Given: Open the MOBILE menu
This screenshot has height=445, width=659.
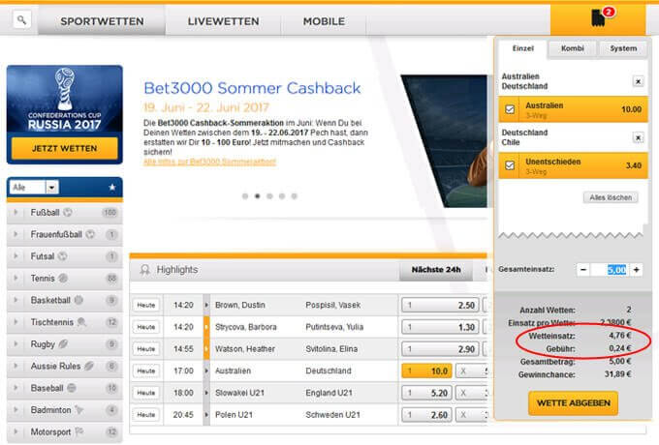Looking at the screenshot, I should click(x=324, y=21).
